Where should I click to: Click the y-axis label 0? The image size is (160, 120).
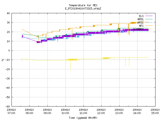[x=9, y=50]
